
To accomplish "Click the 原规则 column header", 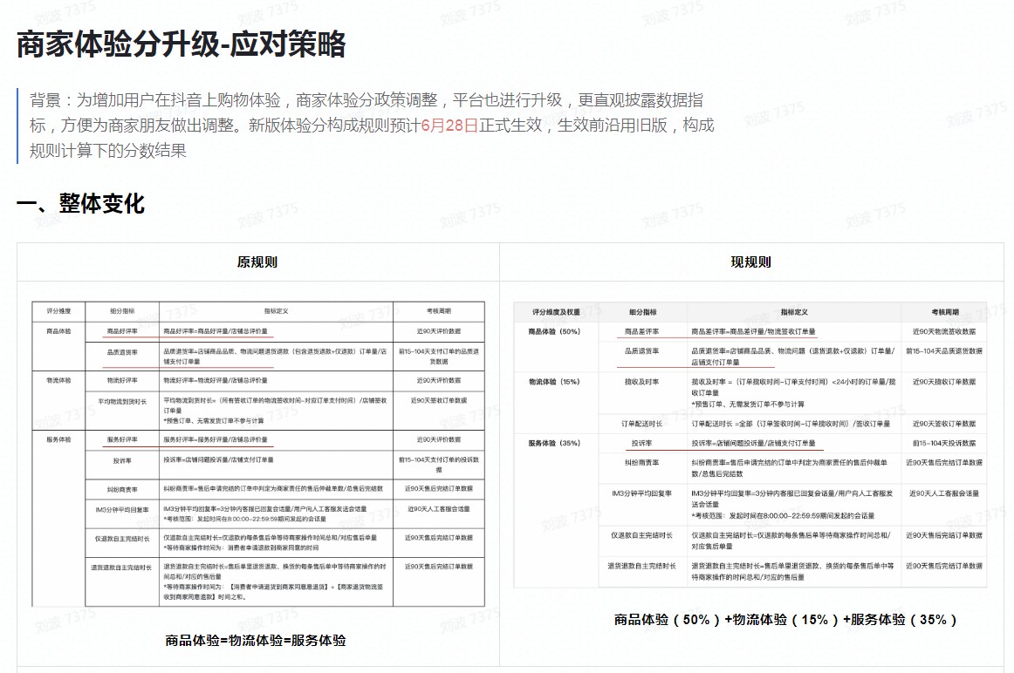I will click(x=257, y=262).
